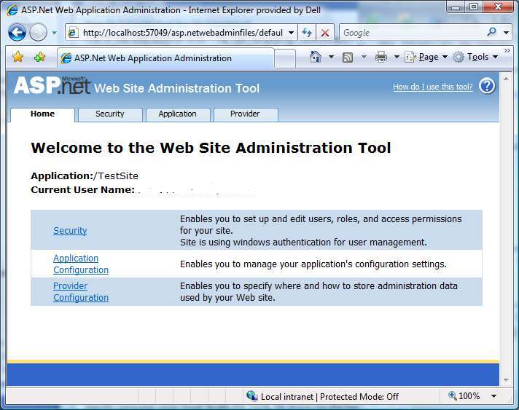Go back with the browser Back arrow
The image size is (519, 410).
[17, 32]
